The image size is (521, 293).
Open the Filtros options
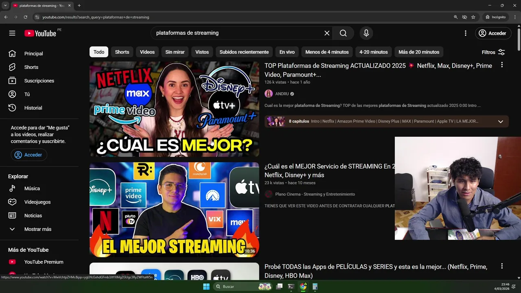493,52
